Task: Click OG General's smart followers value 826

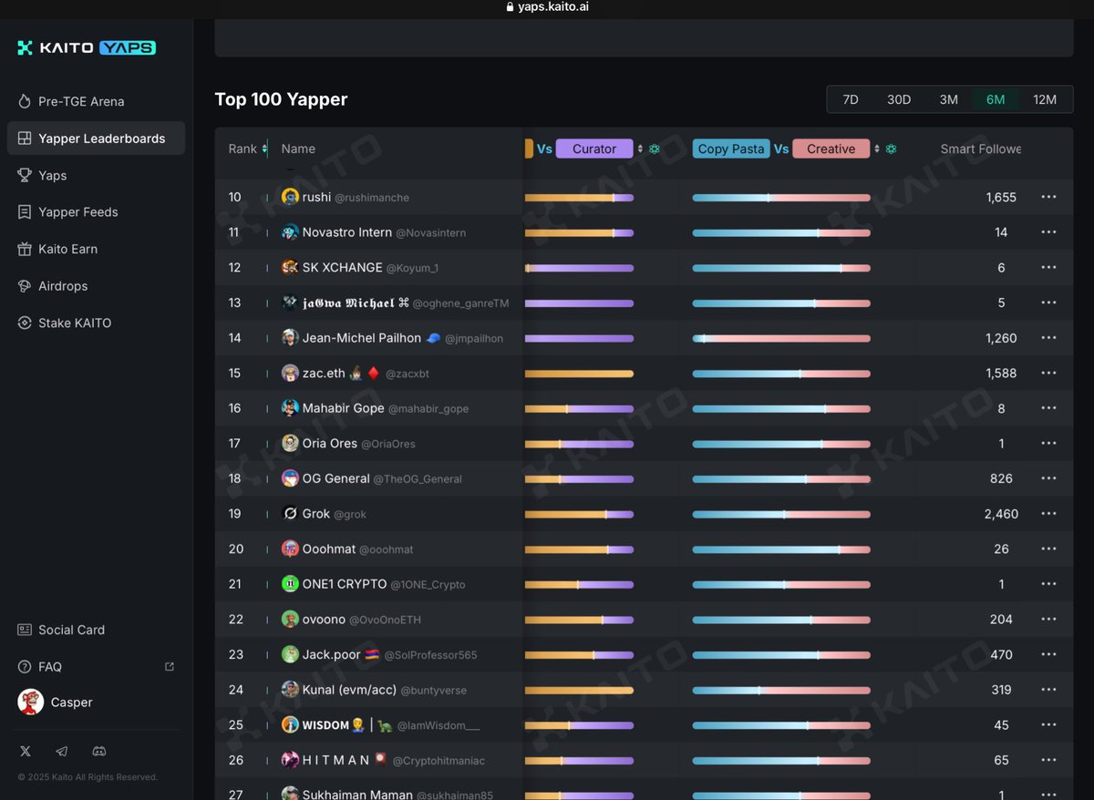Action: pyautogui.click(x=1001, y=478)
